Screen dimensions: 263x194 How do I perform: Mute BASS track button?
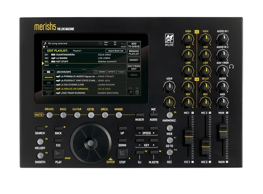pos(63,115)
